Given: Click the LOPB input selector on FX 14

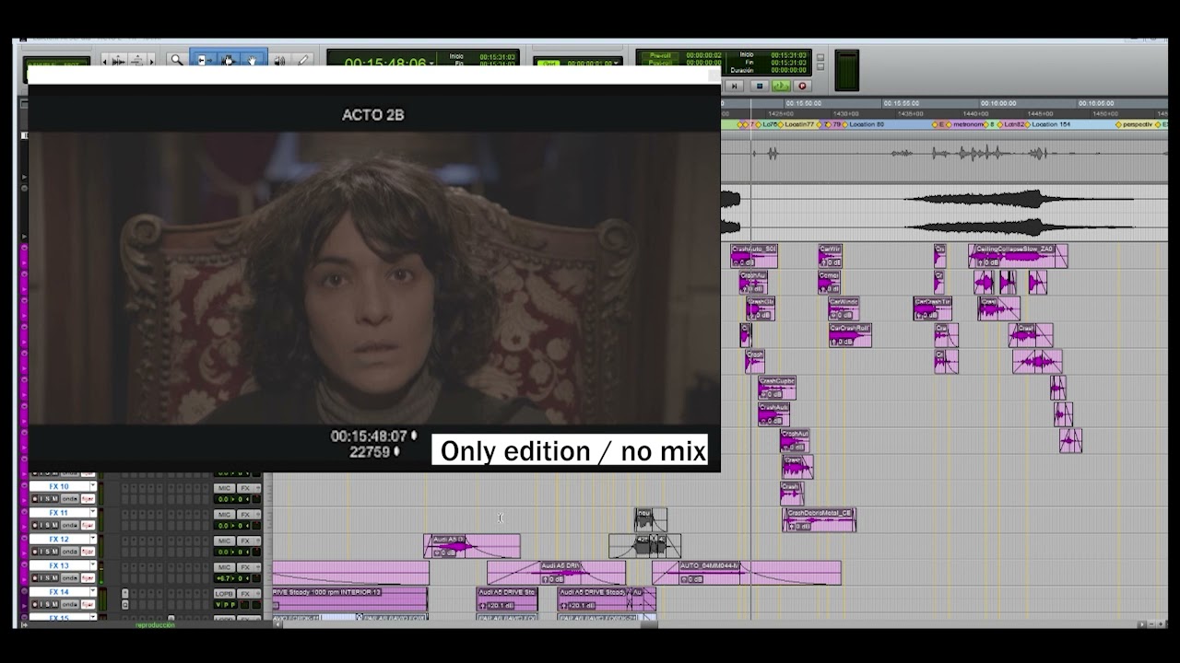Looking at the screenshot, I should (x=224, y=594).
